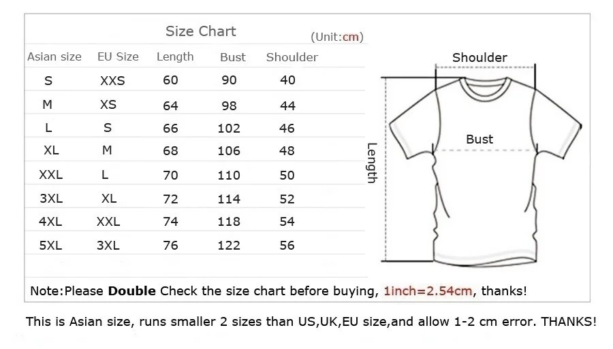This screenshot has width=613, height=349.
Task: Click the Length column header
Action: click(x=175, y=57)
